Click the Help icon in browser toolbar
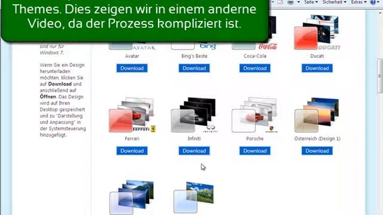This screenshot has height=215, width=383. pyautogui.click(x=373, y=2)
